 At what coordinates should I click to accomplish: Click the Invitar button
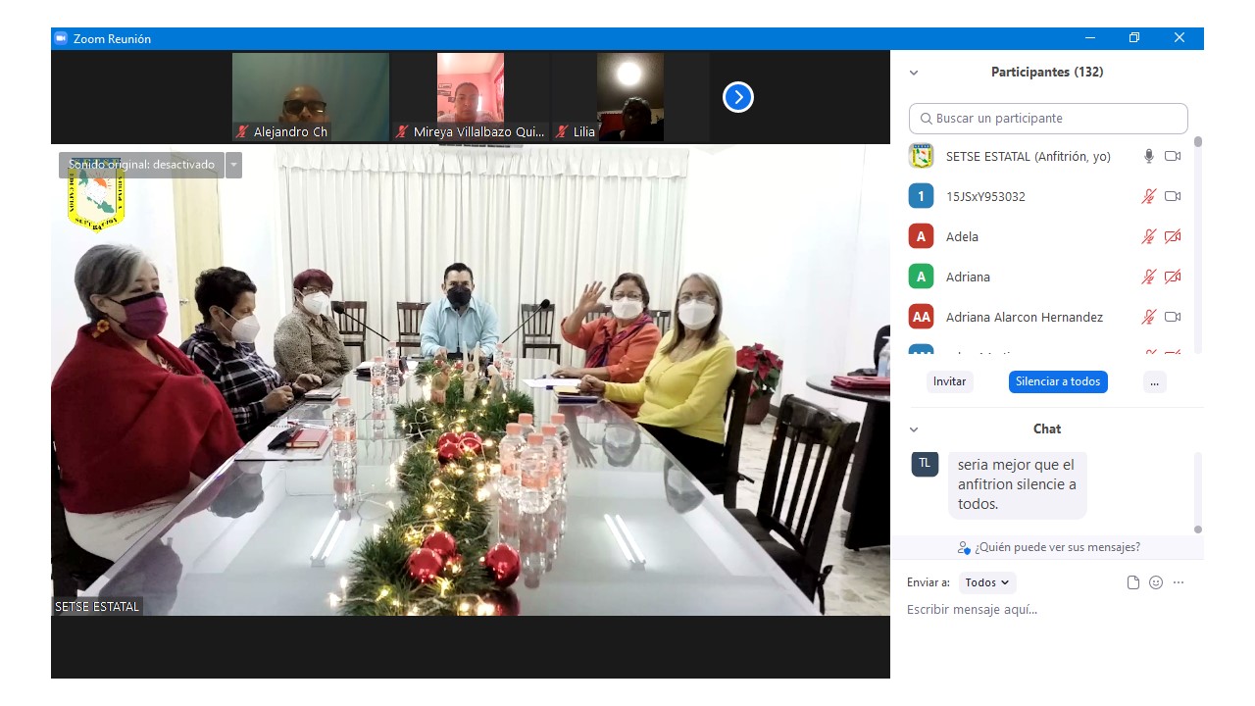point(950,381)
